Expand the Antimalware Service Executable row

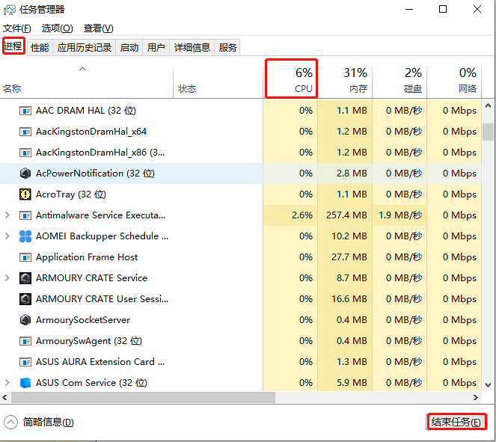(x=7, y=215)
